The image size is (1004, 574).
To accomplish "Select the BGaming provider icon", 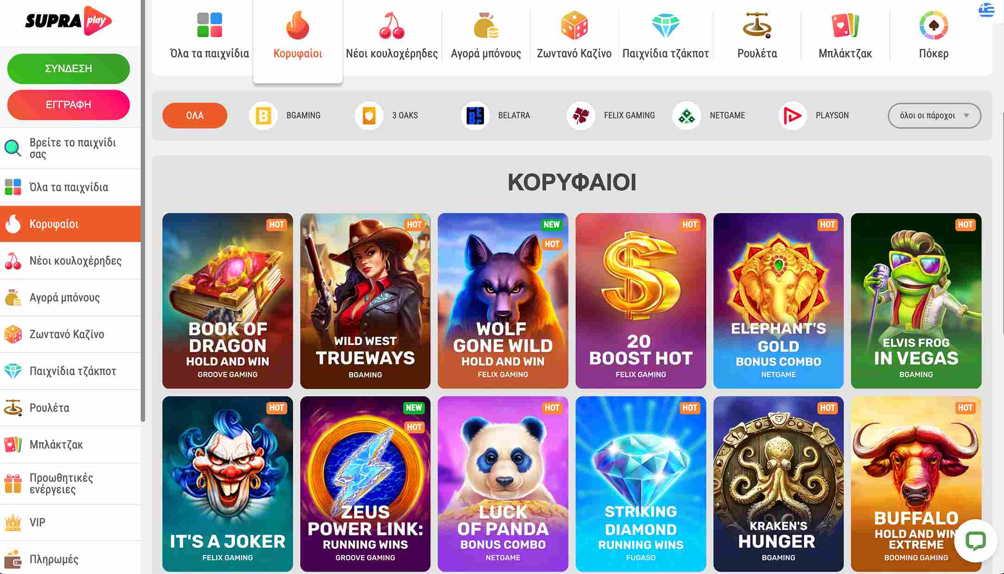I will click(x=263, y=116).
